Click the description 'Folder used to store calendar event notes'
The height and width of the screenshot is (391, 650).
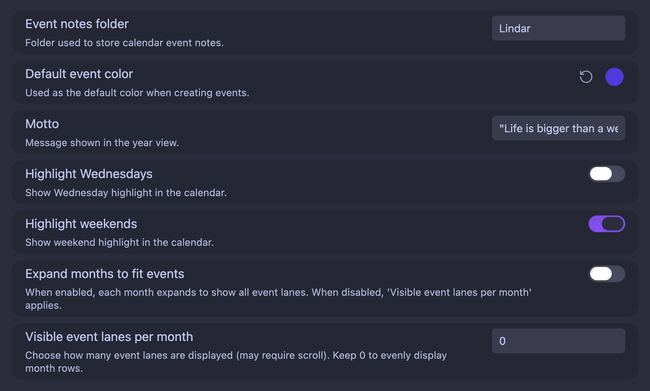coord(124,43)
